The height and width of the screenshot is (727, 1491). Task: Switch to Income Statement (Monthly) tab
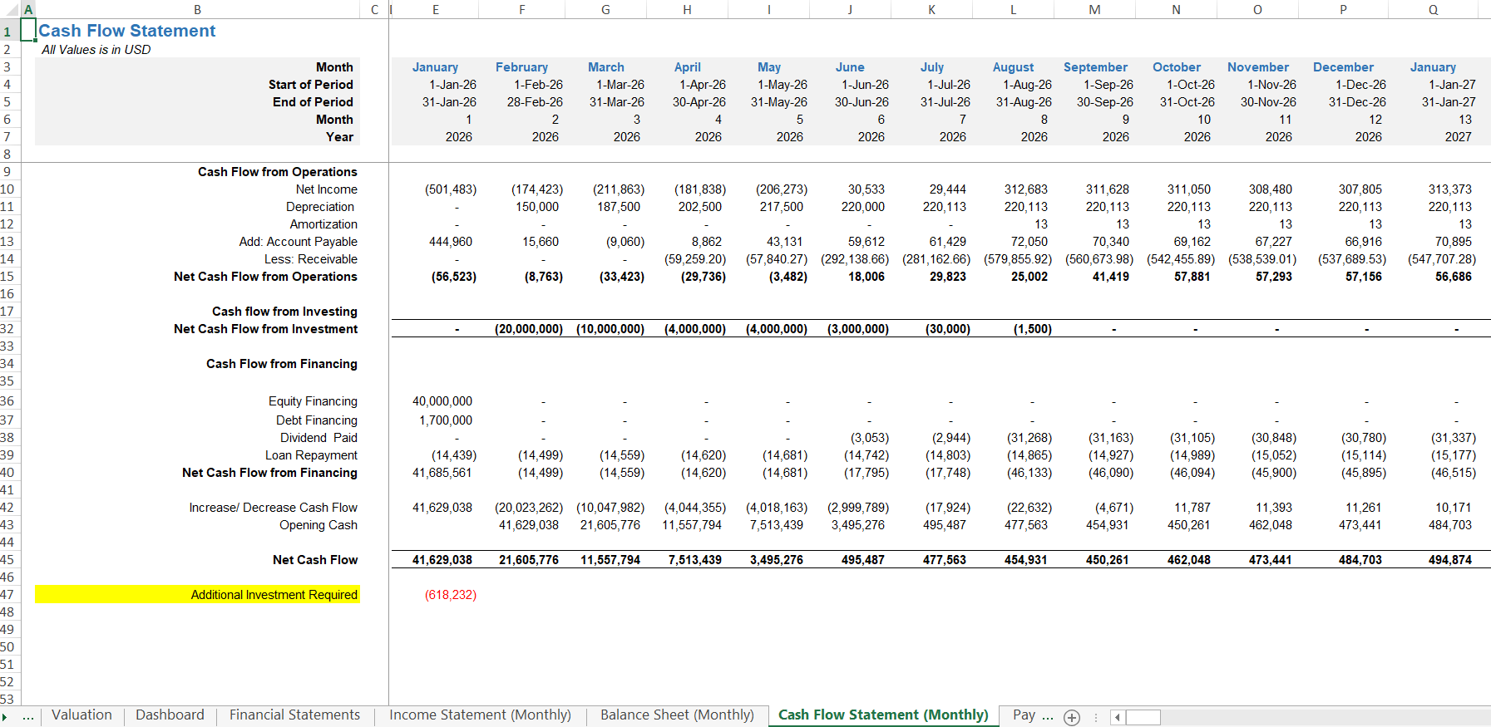tap(481, 715)
